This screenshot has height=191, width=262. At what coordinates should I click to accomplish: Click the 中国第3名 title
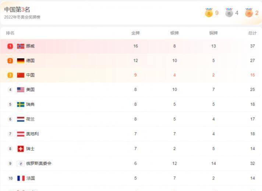pyautogui.click(x=17, y=10)
